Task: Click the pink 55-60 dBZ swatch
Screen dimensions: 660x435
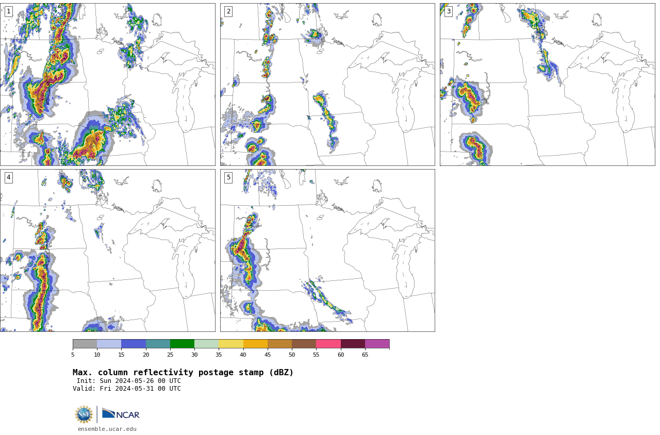Action: (328, 344)
